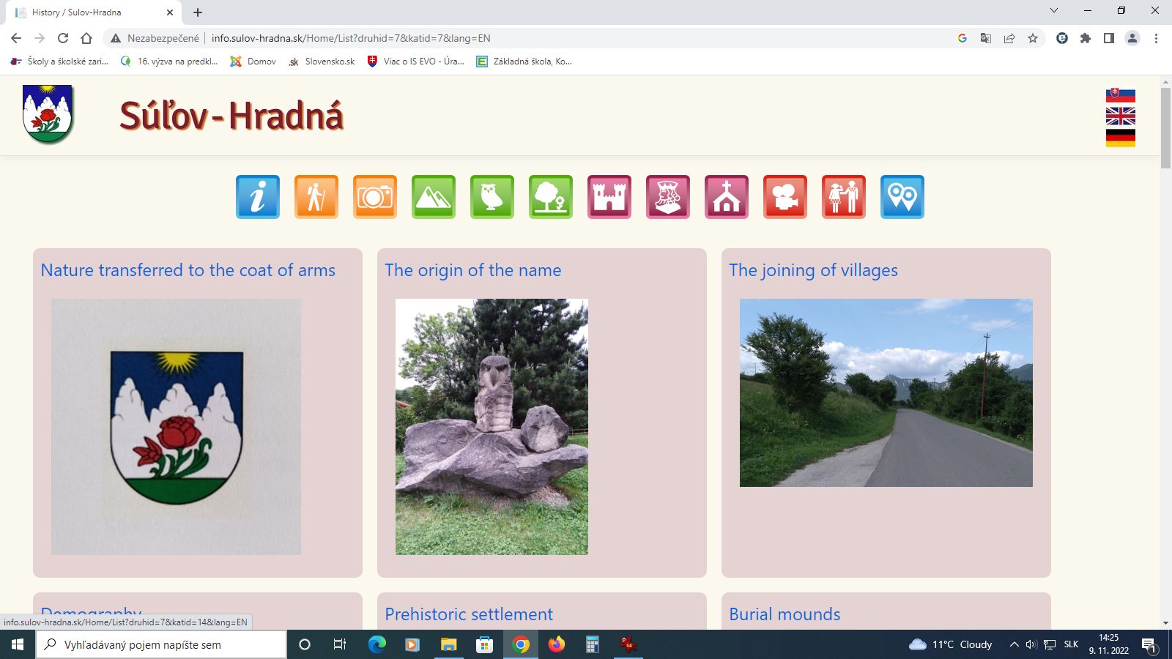Select the king legends category icon

668,197
